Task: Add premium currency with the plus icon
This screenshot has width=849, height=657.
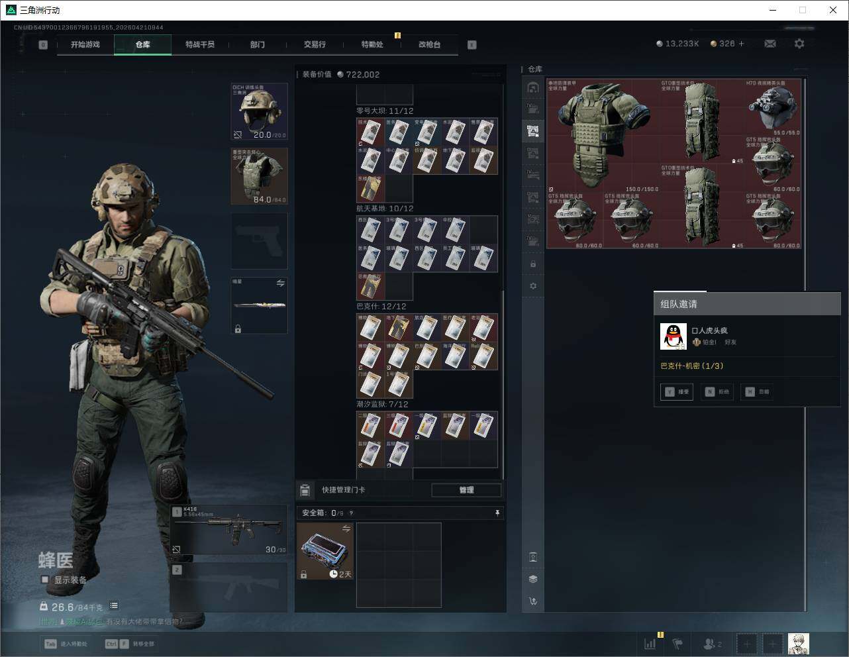Action: click(x=742, y=44)
